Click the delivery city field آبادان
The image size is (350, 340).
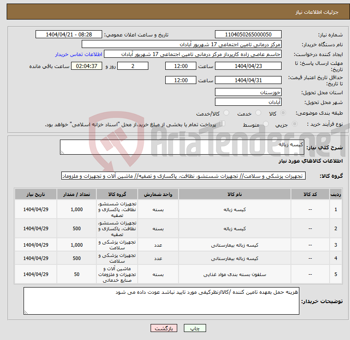point(248,102)
